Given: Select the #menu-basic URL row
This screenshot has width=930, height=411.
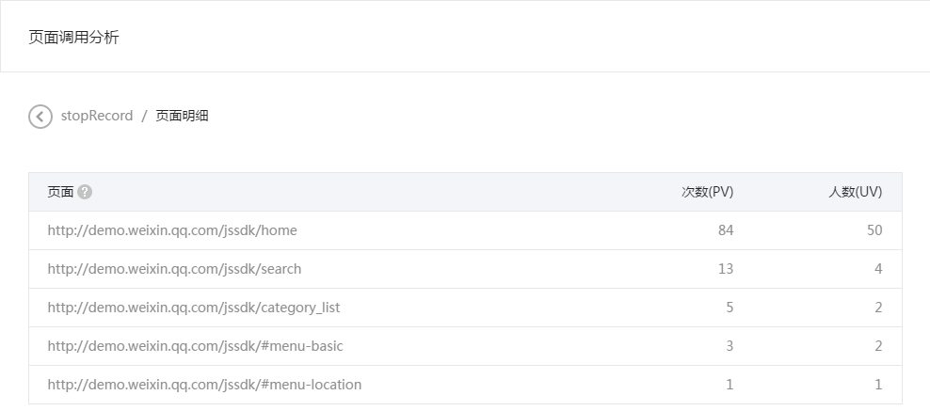Looking at the screenshot, I should (x=465, y=346).
